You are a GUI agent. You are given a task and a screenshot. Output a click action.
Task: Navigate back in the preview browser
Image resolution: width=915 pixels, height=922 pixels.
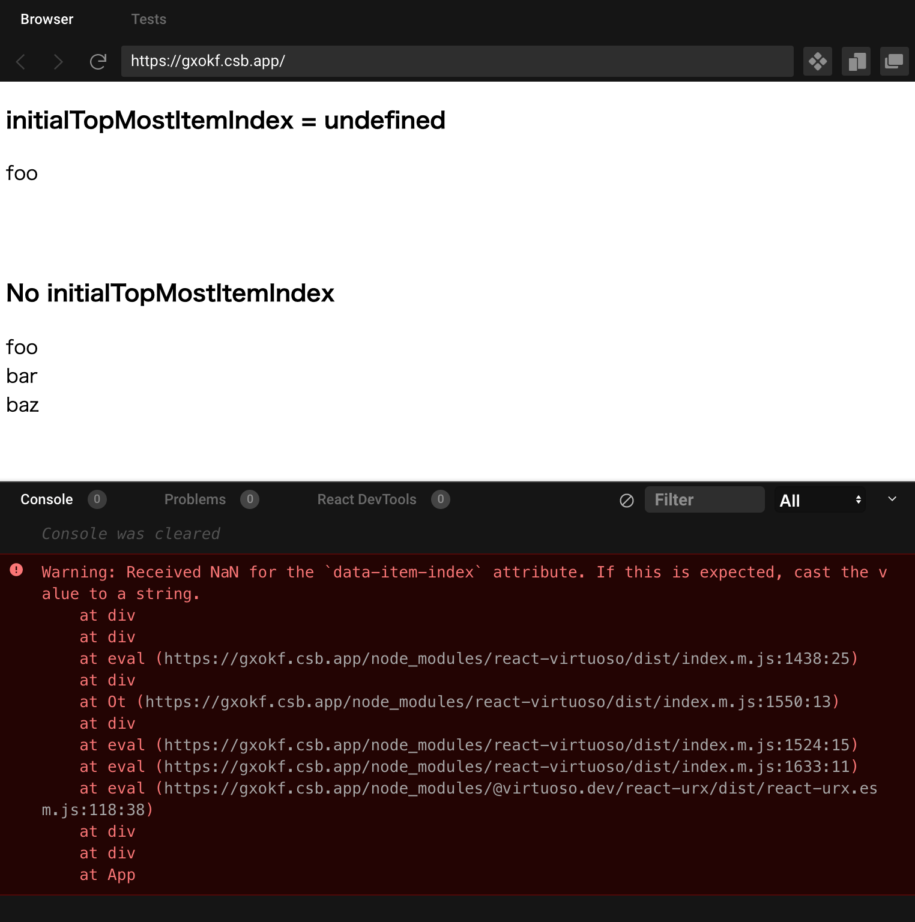pyautogui.click(x=20, y=61)
